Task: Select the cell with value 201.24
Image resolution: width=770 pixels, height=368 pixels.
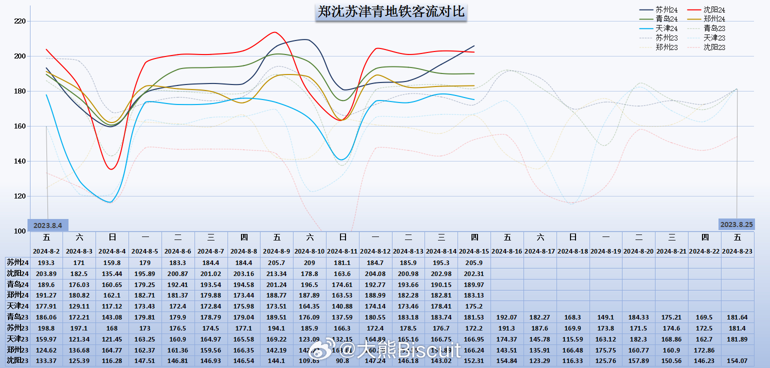Action: click(276, 284)
